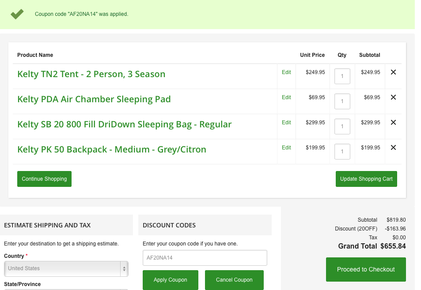Remove Kelty PDA Sleeping Pad from cart
421x290 pixels.
click(x=393, y=97)
